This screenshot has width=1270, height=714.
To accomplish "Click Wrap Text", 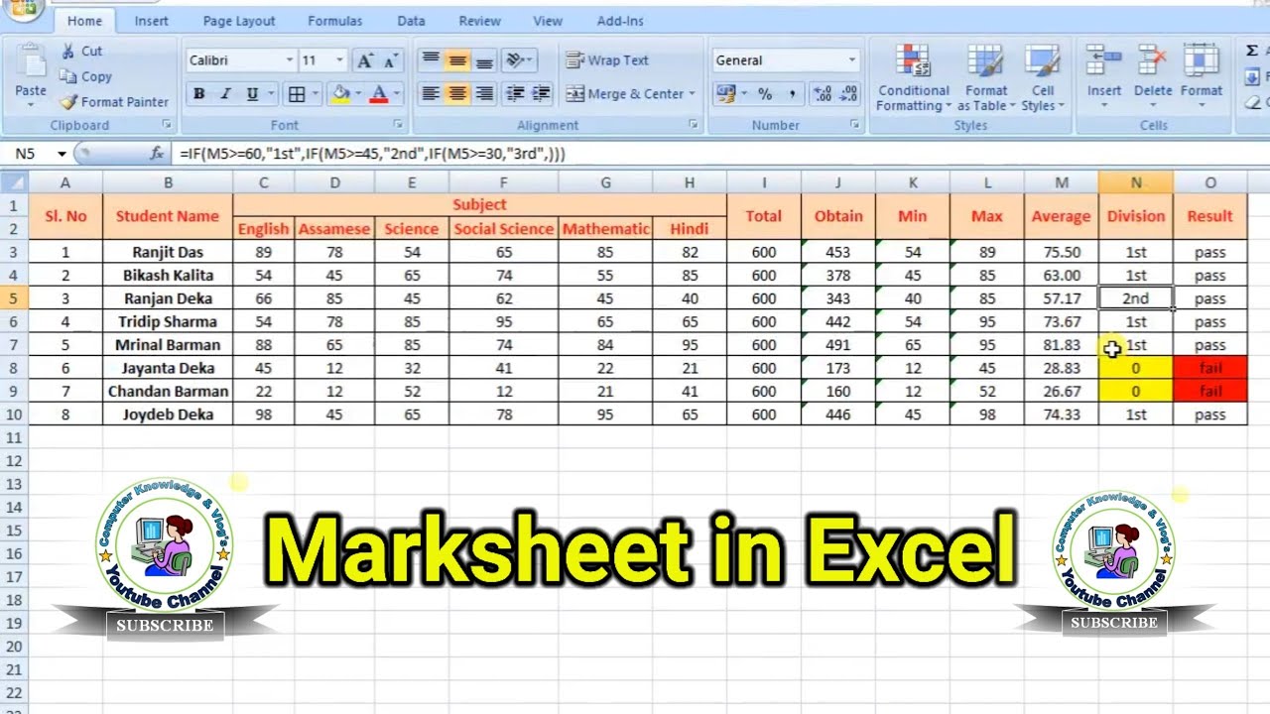I will click(607, 60).
